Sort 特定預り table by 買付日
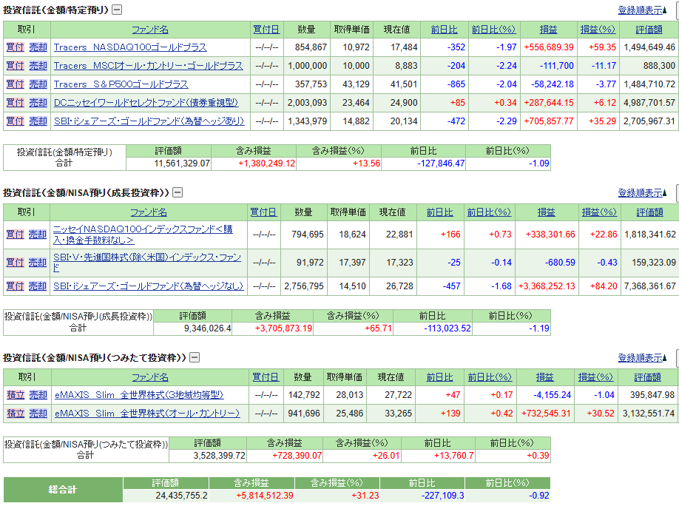 tap(266, 30)
